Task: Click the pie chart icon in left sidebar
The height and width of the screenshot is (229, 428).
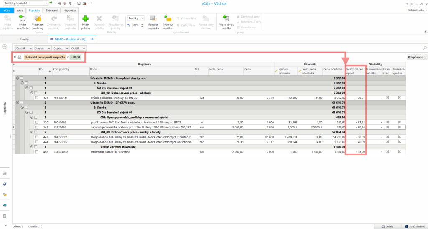Action: point(5,184)
